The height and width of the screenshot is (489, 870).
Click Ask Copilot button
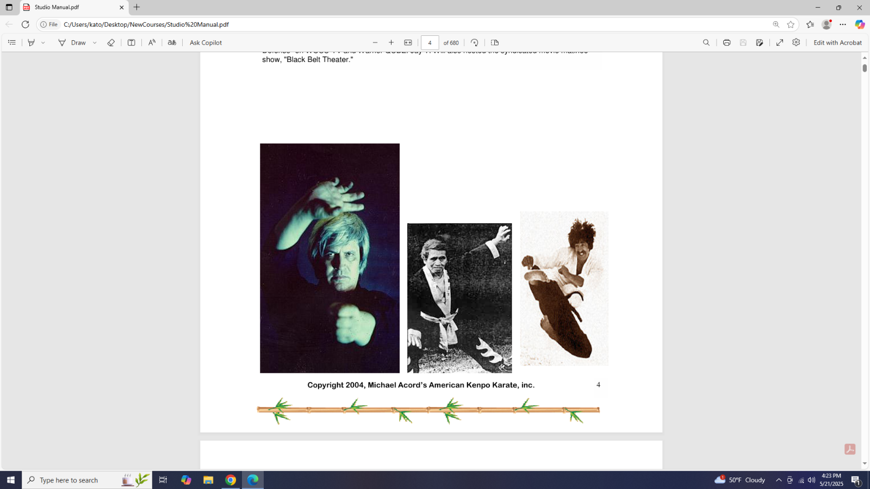click(x=206, y=42)
